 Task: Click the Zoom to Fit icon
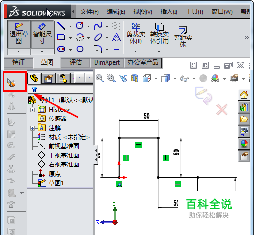click(x=100, y=78)
